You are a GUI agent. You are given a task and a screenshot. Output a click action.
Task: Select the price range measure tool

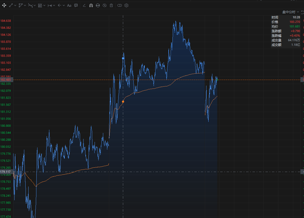(x=50, y=5)
